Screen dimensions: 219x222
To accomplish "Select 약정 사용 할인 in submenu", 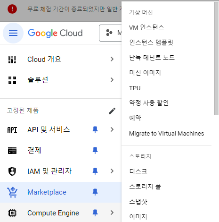I will [x=149, y=103].
